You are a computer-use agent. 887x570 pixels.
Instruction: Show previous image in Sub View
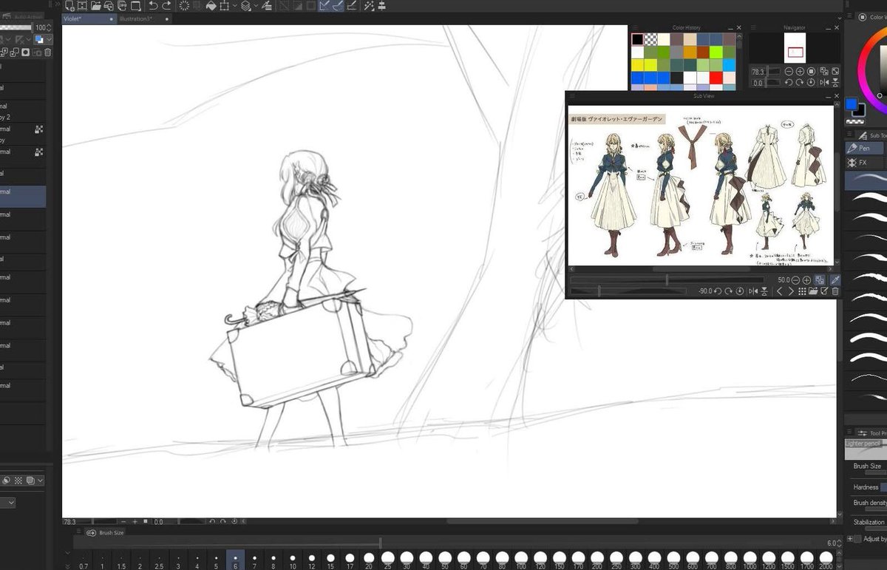coord(779,291)
